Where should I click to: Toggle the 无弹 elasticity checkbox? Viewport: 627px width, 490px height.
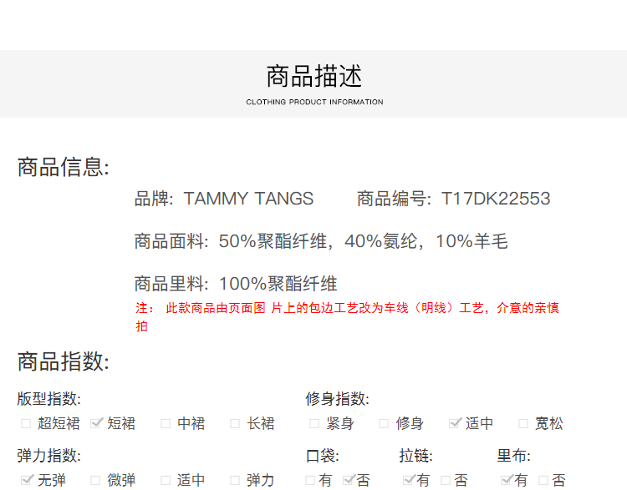26,480
